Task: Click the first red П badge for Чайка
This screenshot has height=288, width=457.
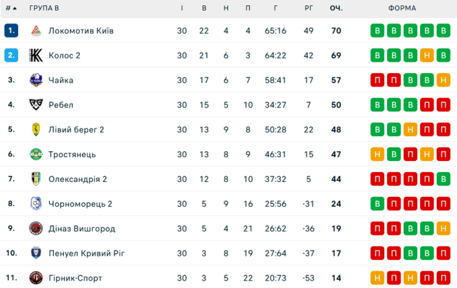Action: click(378, 80)
